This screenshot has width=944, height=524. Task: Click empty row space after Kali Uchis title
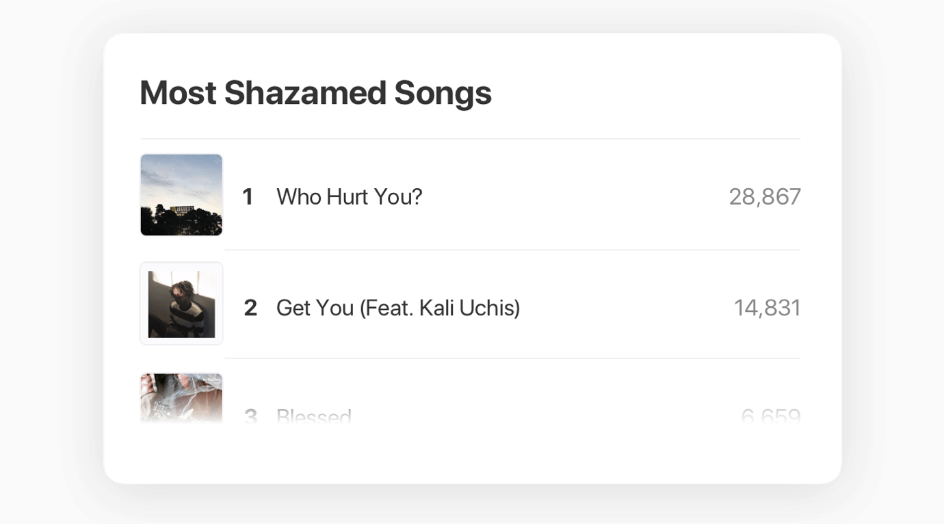(x=626, y=308)
